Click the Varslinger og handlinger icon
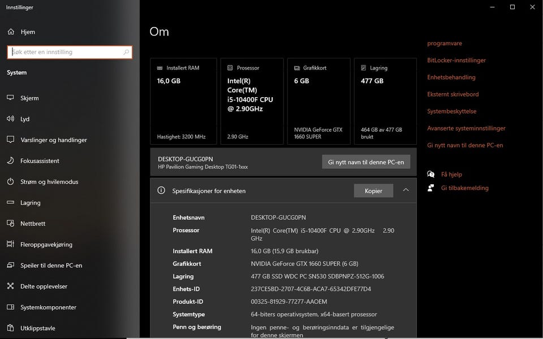 (10, 140)
